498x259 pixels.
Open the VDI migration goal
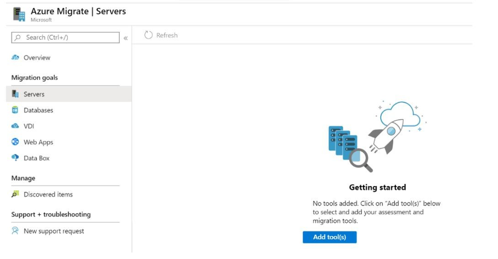click(29, 126)
